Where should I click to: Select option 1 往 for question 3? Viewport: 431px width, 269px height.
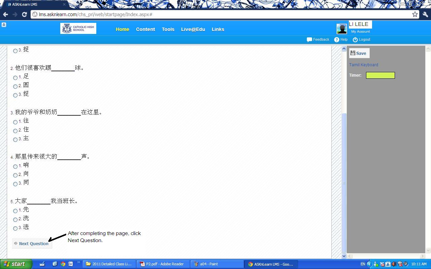15,122
